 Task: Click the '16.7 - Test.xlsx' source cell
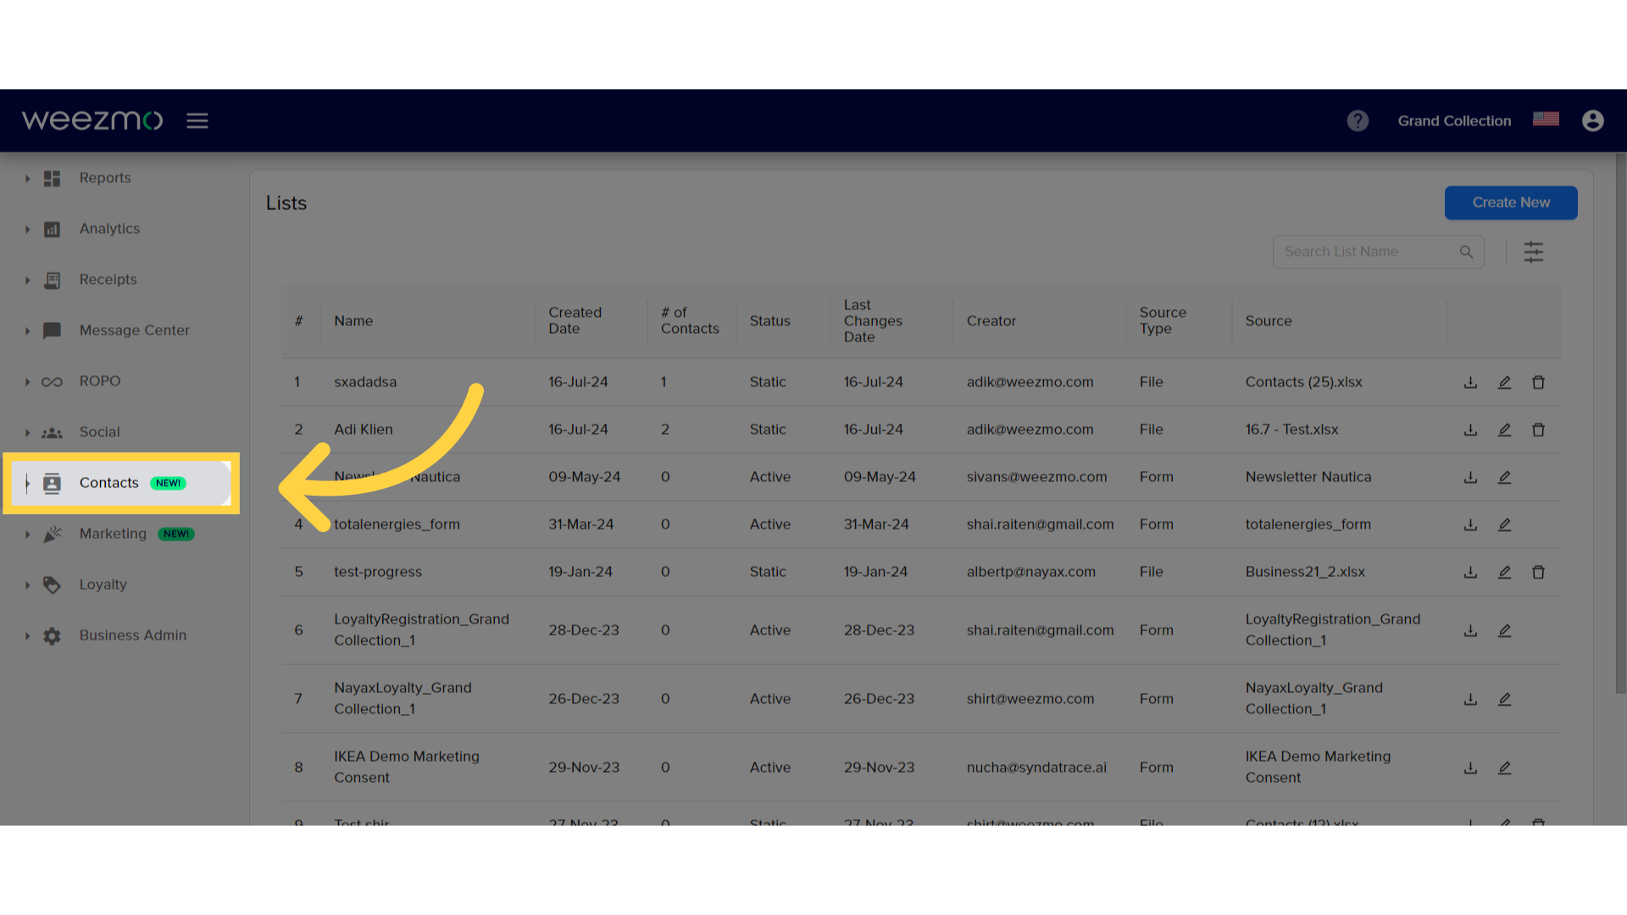coord(1291,430)
